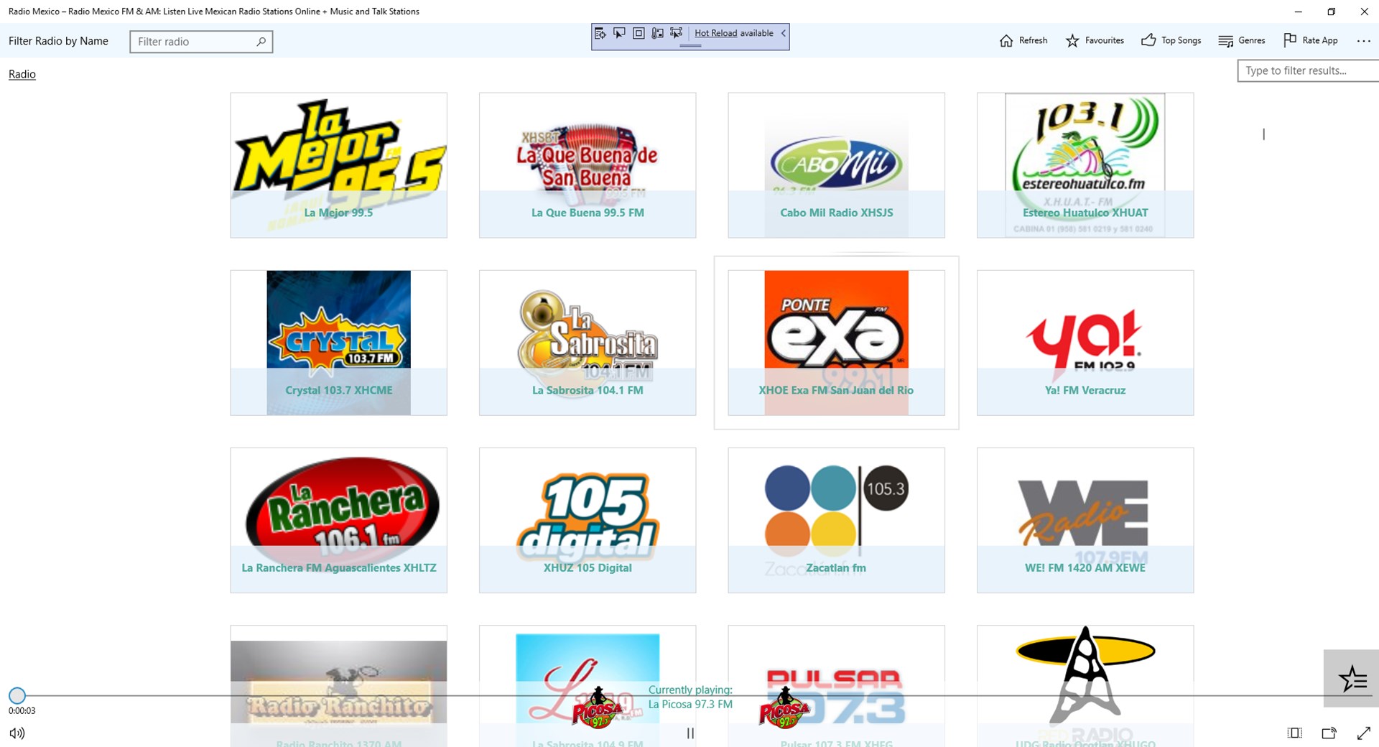Click the 'La Picosa 97.3 FM' now-playing text
The height and width of the screenshot is (747, 1379).
(690, 705)
